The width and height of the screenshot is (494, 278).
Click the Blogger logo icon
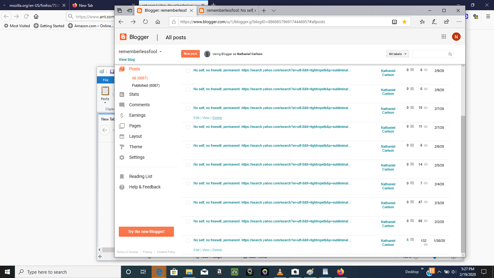(123, 37)
